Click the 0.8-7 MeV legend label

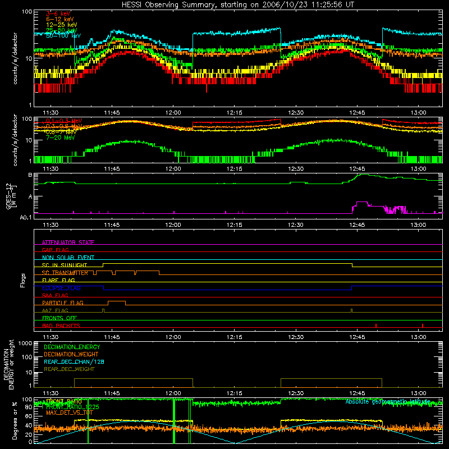(x=61, y=132)
